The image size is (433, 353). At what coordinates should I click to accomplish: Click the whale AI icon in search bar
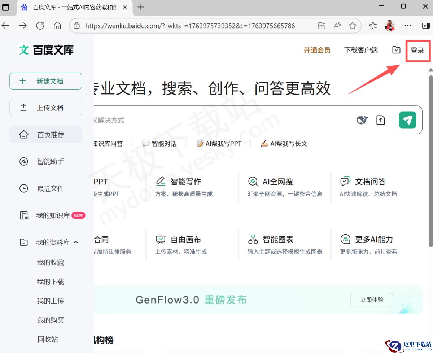pyautogui.click(x=362, y=119)
